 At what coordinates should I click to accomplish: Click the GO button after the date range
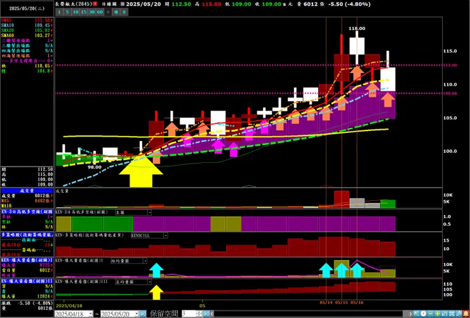point(143,314)
